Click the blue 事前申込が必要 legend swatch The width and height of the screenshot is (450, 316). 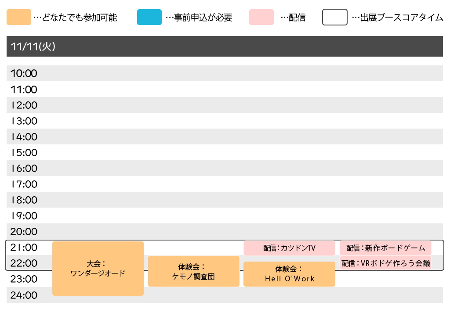point(149,18)
